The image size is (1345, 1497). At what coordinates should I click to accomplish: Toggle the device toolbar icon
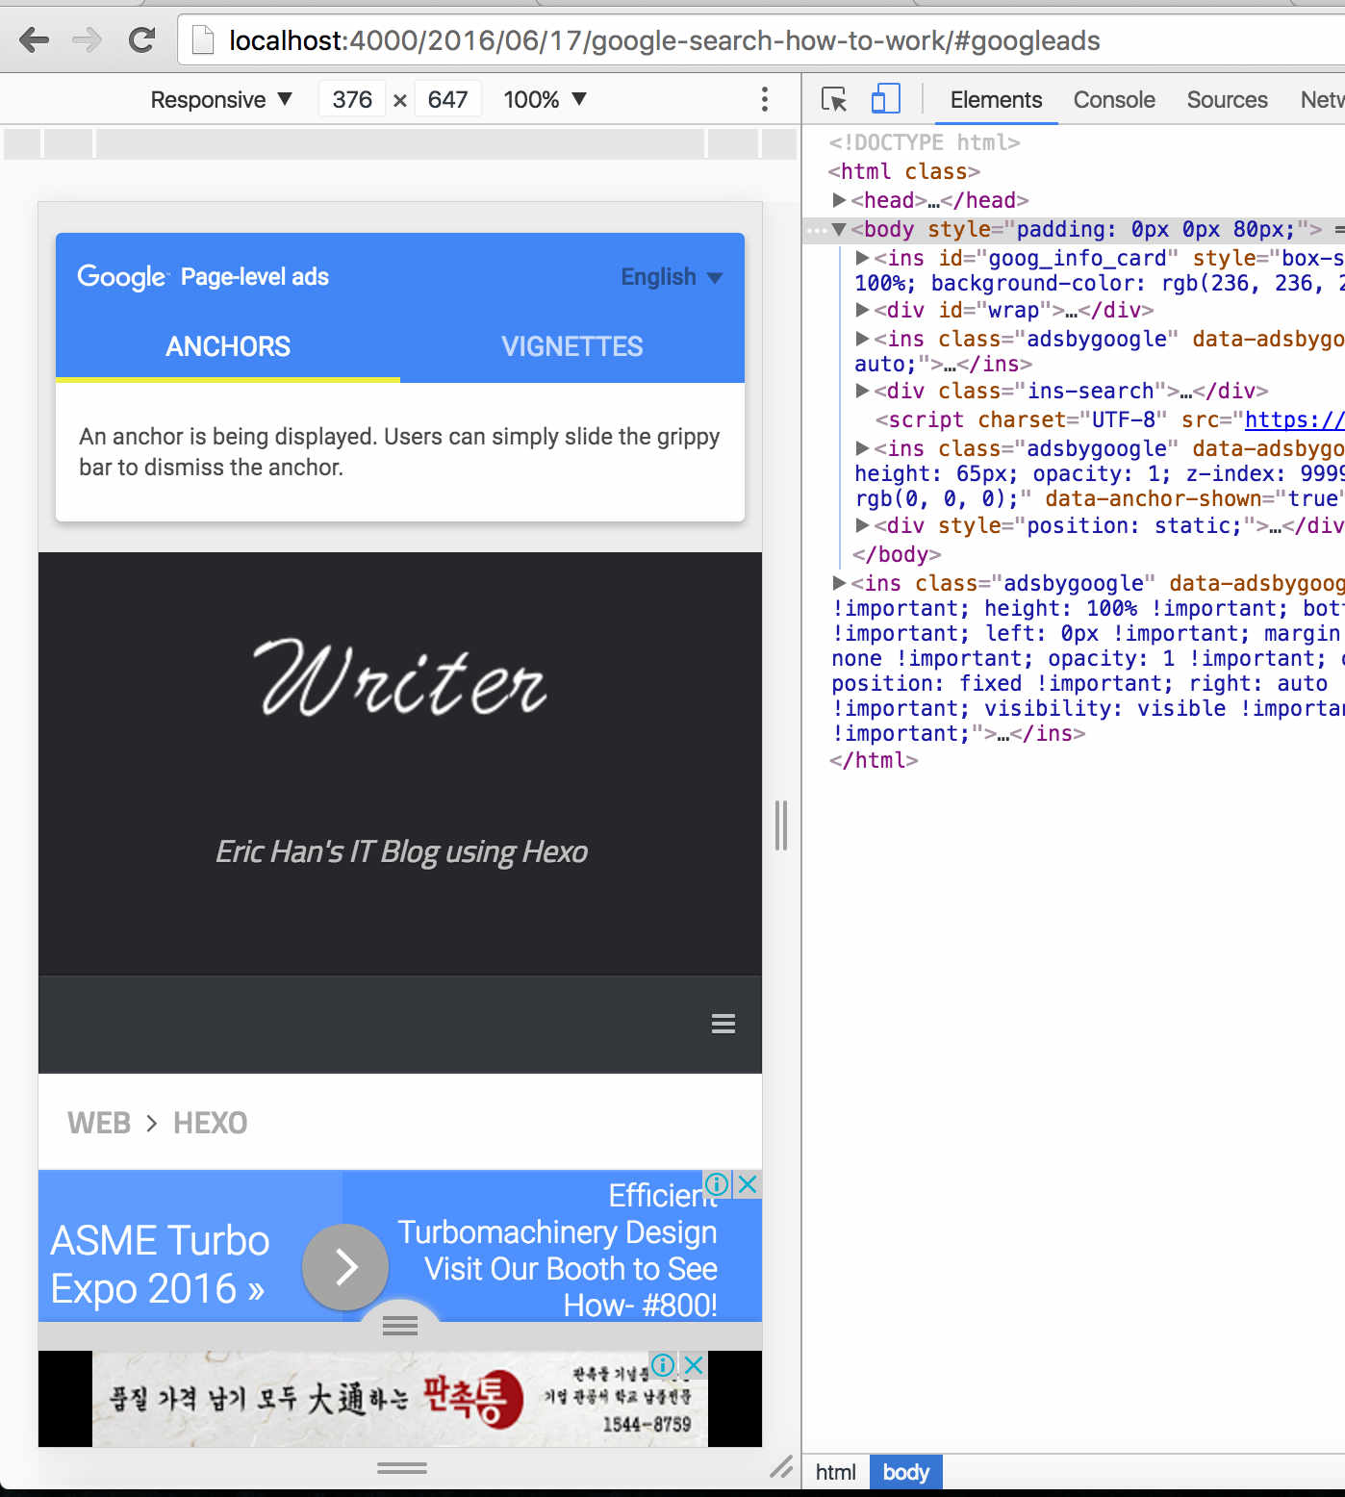885,100
